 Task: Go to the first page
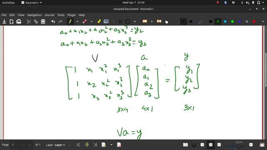pos(78,145)
